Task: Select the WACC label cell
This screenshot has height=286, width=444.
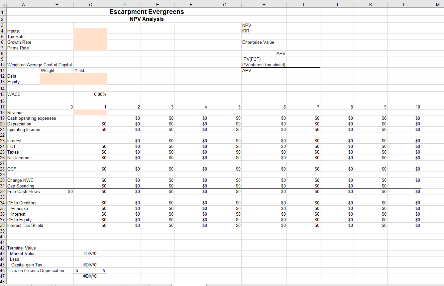Action: coord(14,94)
